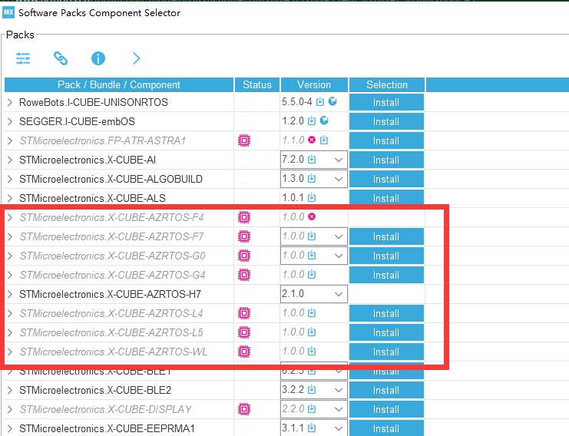The width and height of the screenshot is (569, 436).
Task: Expand the X-CUBE-BLE2 pack row
Action: coord(10,390)
